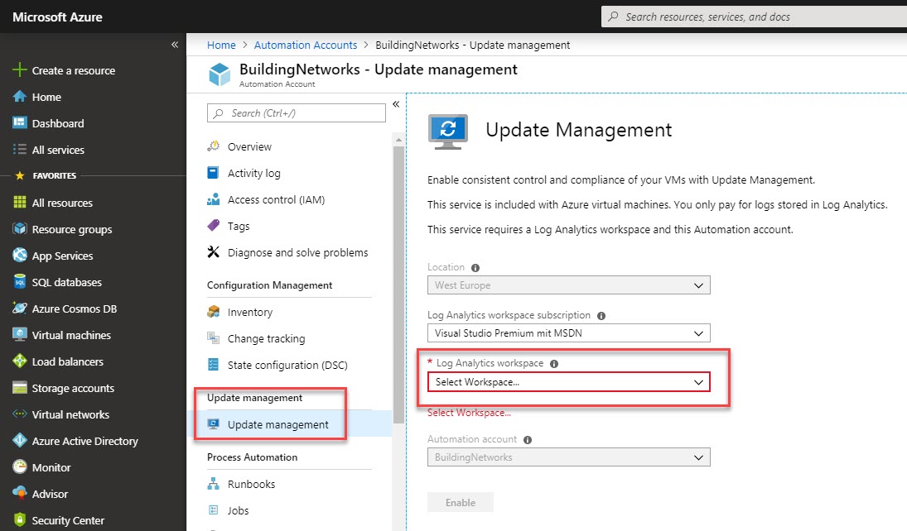Click the Activity log icon
The height and width of the screenshot is (531, 907).
pos(214,173)
